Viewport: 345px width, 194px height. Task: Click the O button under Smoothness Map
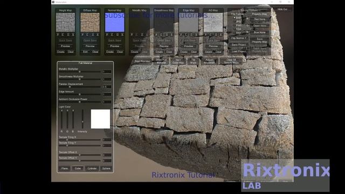167,34
